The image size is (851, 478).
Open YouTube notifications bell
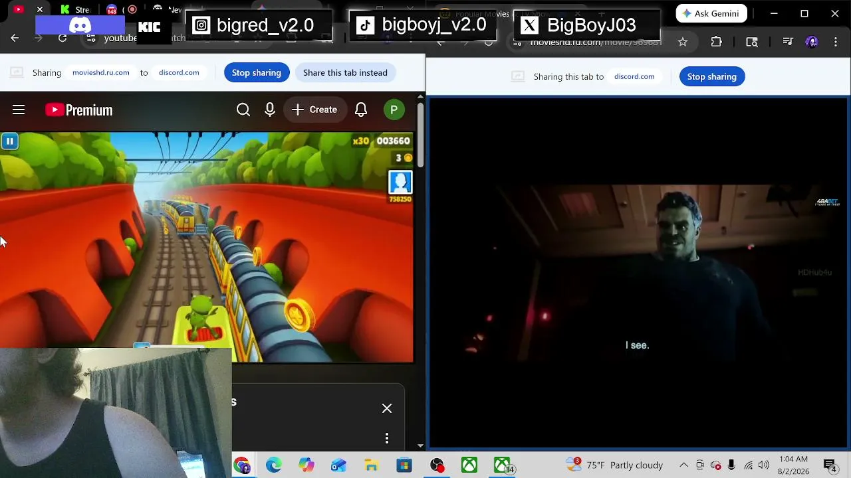click(361, 110)
